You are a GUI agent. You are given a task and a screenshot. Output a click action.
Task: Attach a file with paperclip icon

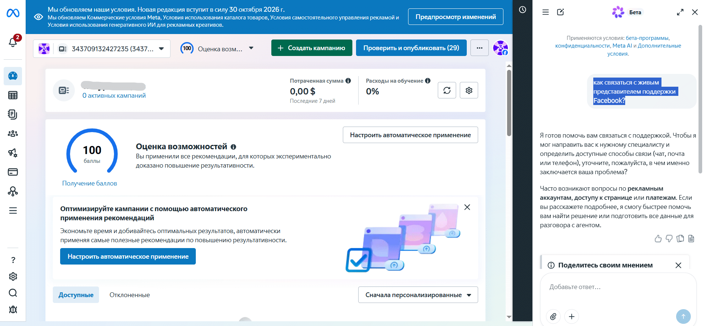tap(553, 316)
